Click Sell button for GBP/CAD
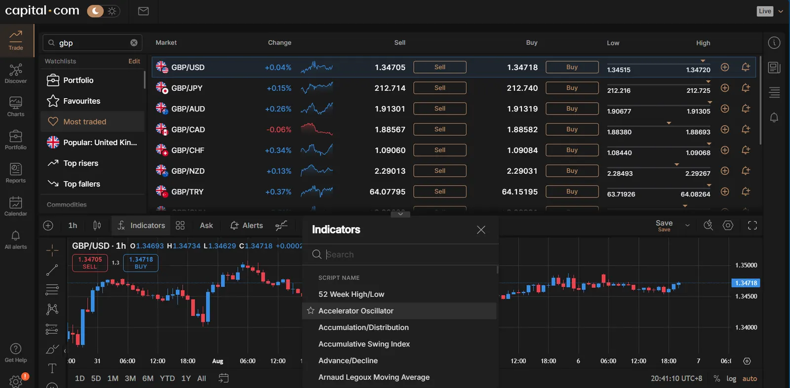790x388 pixels. (440, 129)
